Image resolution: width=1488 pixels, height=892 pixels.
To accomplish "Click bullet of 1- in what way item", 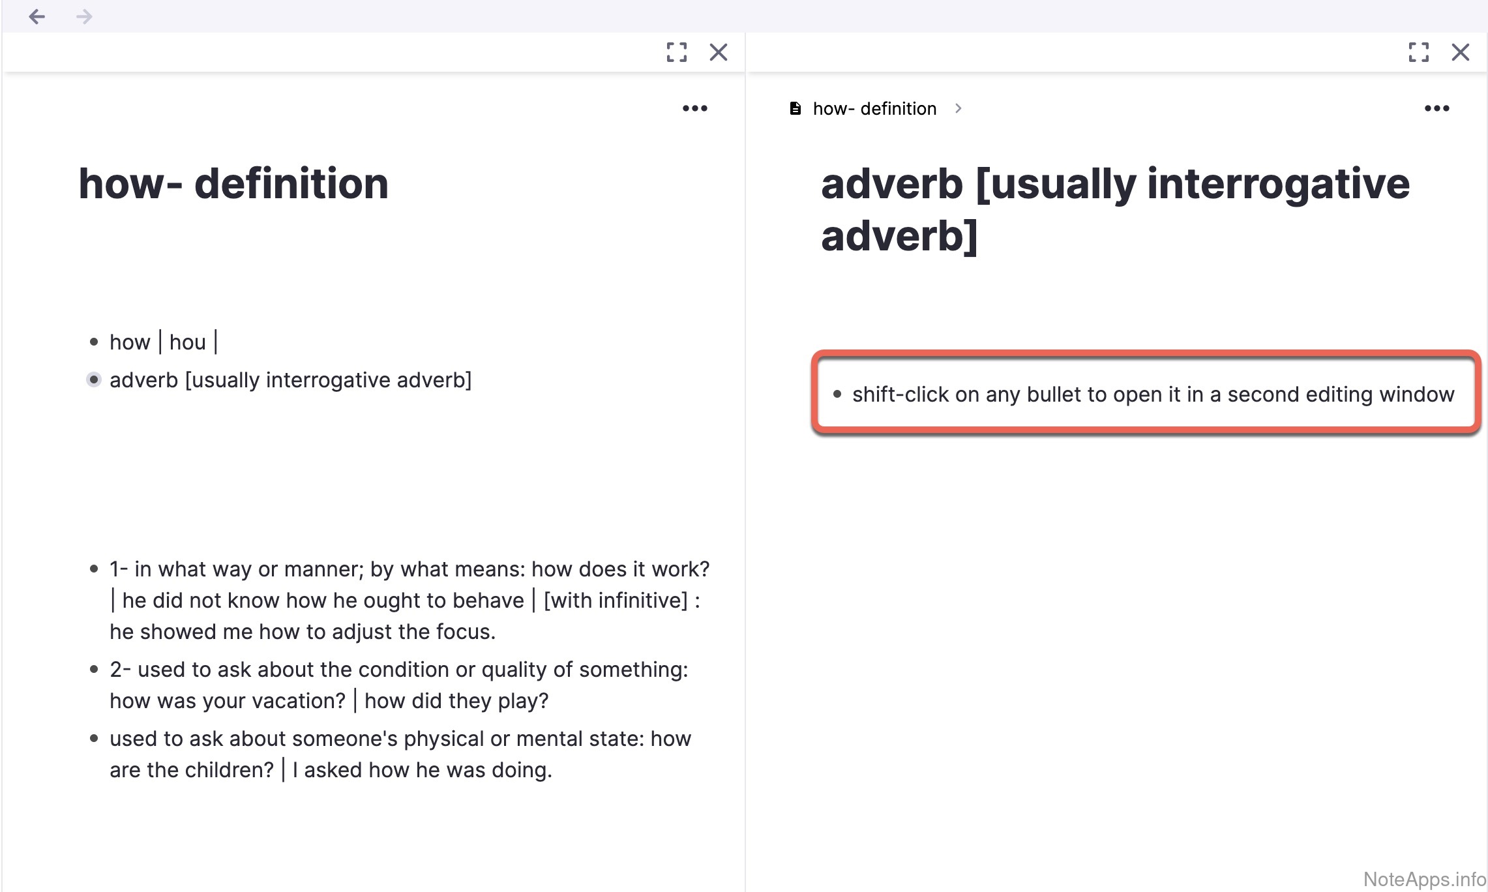I will [x=94, y=569].
